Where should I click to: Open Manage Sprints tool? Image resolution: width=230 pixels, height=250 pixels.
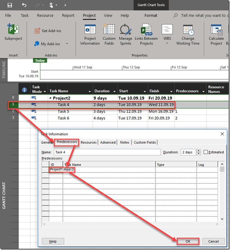coord(125,35)
